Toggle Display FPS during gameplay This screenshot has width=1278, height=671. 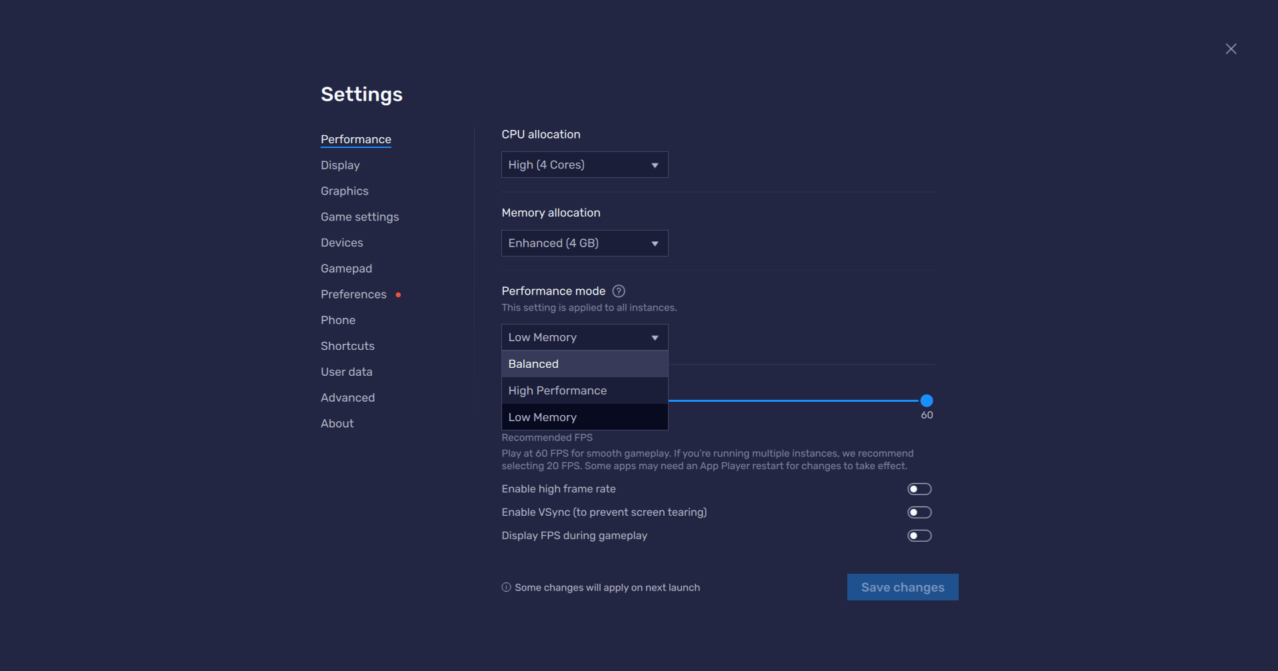[x=919, y=536]
